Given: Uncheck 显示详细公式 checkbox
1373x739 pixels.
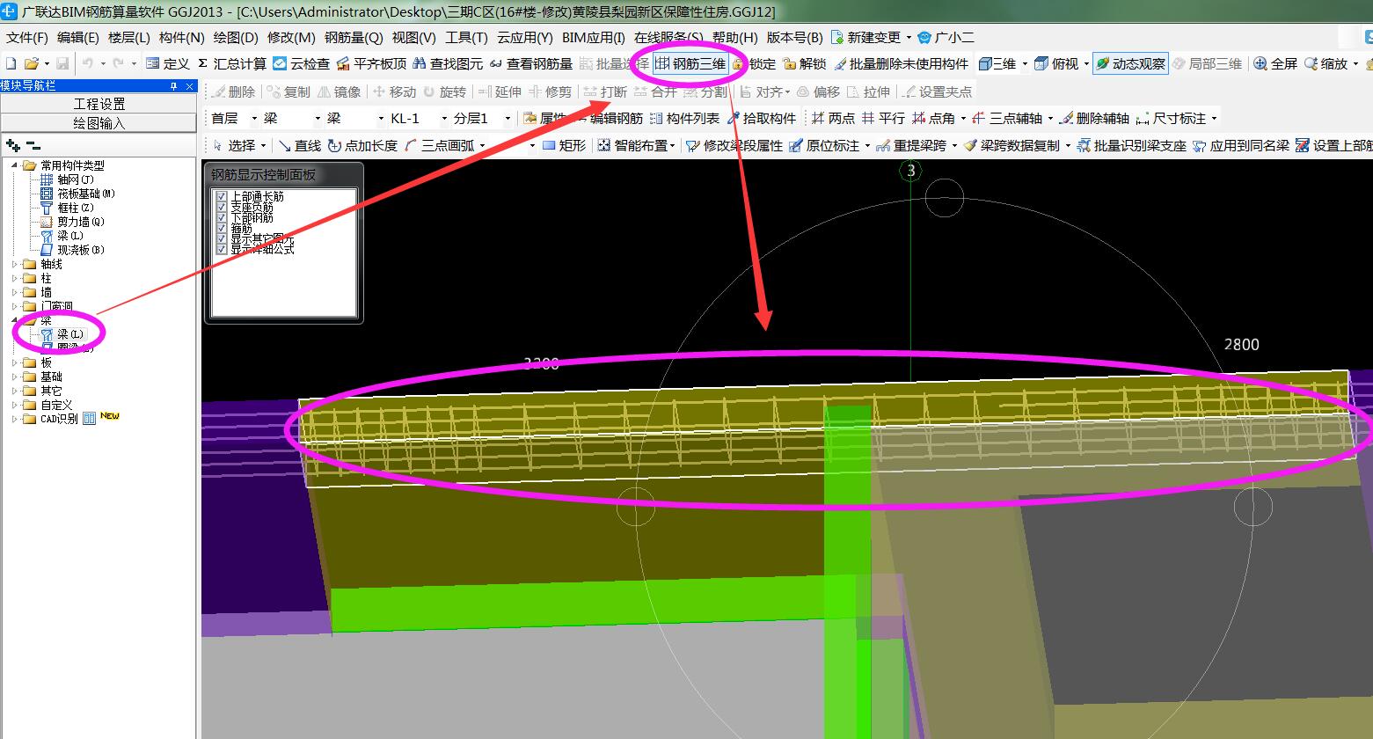Looking at the screenshot, I should (222, 250).
